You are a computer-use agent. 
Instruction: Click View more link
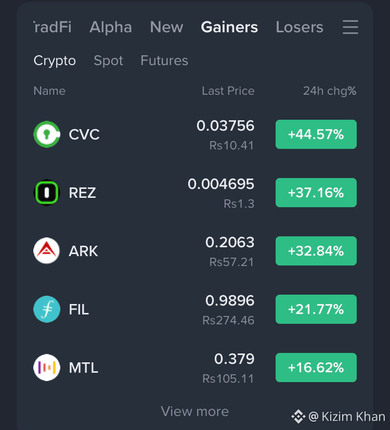[194, 411]
